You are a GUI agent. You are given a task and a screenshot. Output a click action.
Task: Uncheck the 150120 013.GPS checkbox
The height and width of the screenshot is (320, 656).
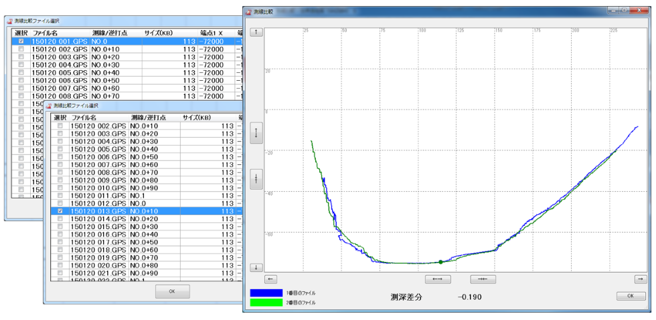61,211
